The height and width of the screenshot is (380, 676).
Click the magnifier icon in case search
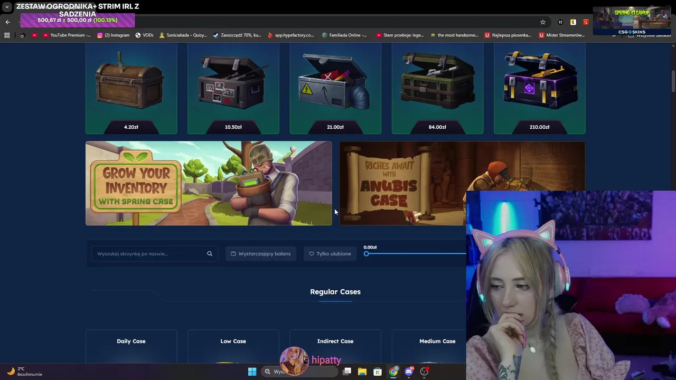click(x=210, y=254)
